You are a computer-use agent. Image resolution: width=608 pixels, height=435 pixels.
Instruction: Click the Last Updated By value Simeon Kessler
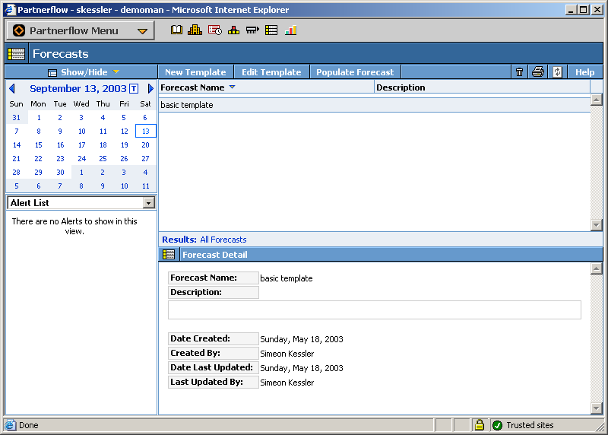(x=287, y=383)
